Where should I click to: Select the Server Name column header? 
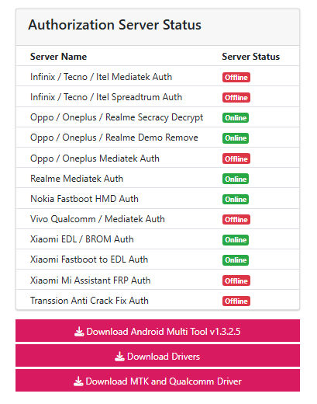pyautogui.click(x=58, y=57)
